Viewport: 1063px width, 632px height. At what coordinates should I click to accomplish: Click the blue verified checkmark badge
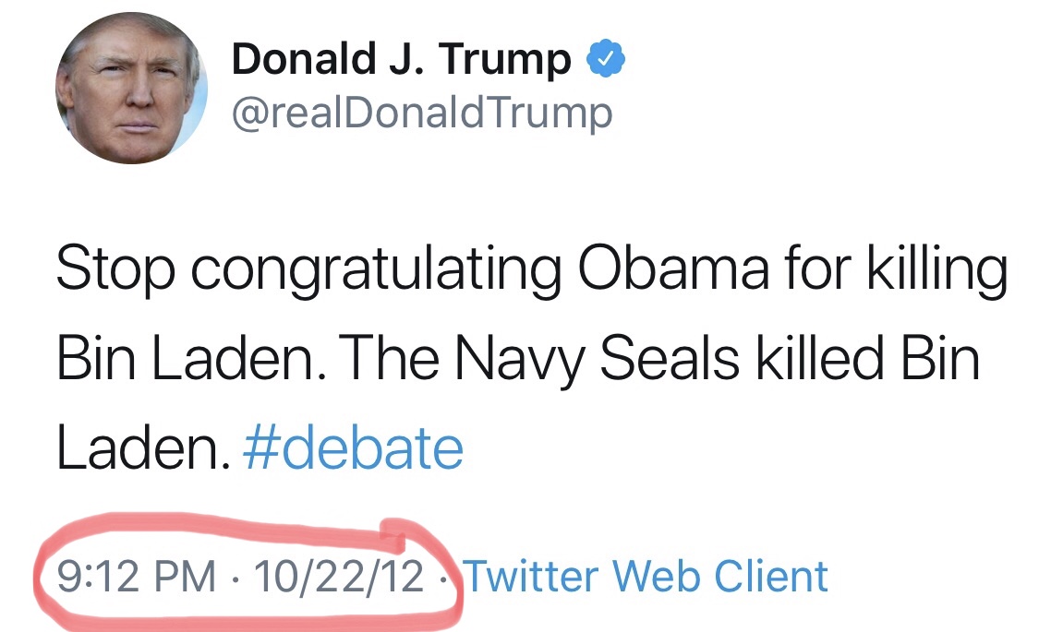(606, 59)
